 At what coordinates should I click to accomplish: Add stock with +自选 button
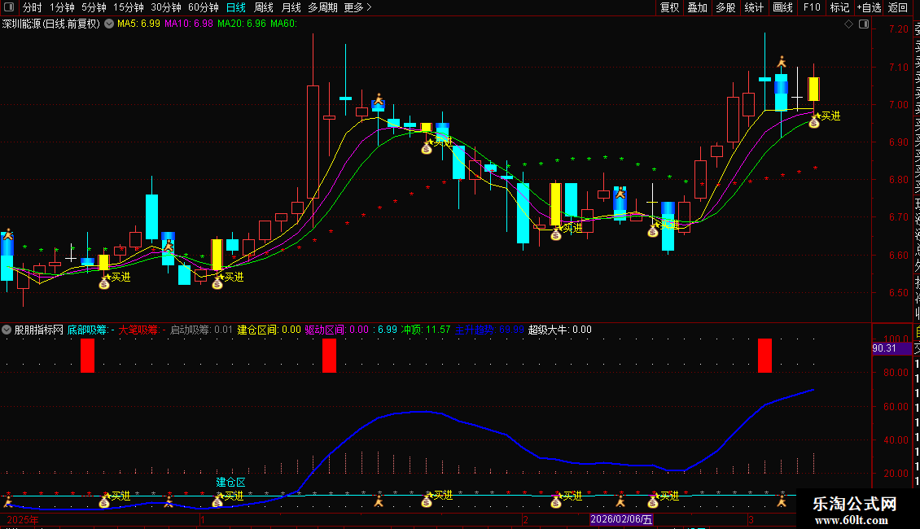pyautogui.click(x=869, y=7)
